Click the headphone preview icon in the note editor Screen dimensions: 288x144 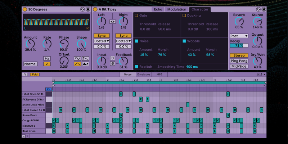tap(49, 89)
